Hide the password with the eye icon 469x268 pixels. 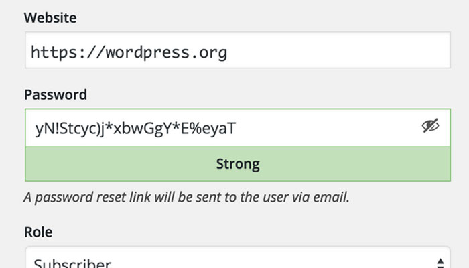pyautogui.click(x=429, y=126)
